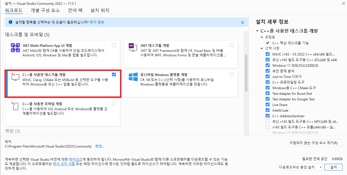Enable the .NET Multi-Platform App UI 개발 checkbox
347x175 pixels.
[114, 45]
